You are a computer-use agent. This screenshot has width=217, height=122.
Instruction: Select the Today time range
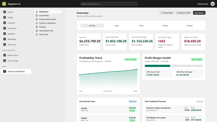coord(117,26)
